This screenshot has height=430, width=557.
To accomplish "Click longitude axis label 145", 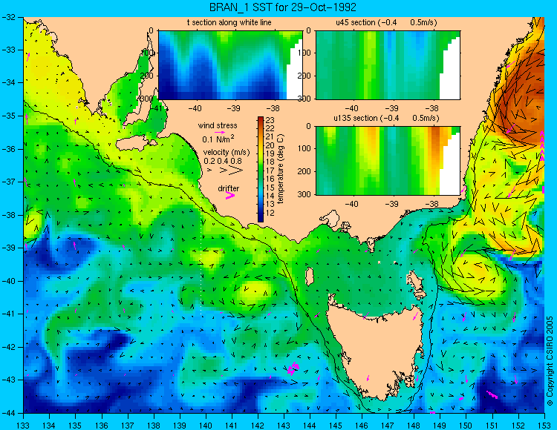I will click(x=336, y=425).
